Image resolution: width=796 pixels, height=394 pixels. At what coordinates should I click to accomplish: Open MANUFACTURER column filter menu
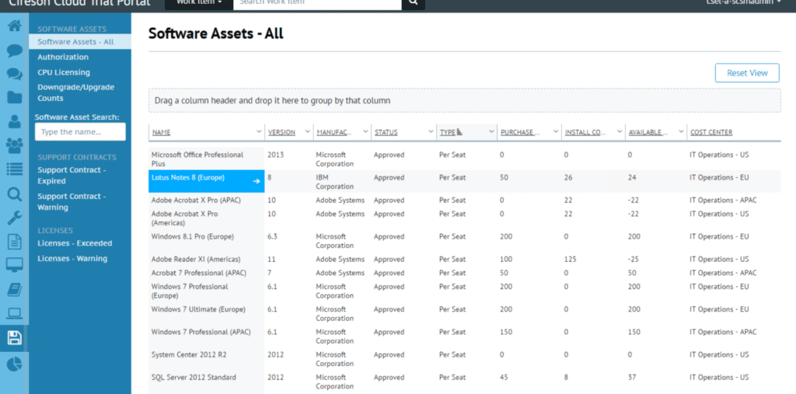365,132
